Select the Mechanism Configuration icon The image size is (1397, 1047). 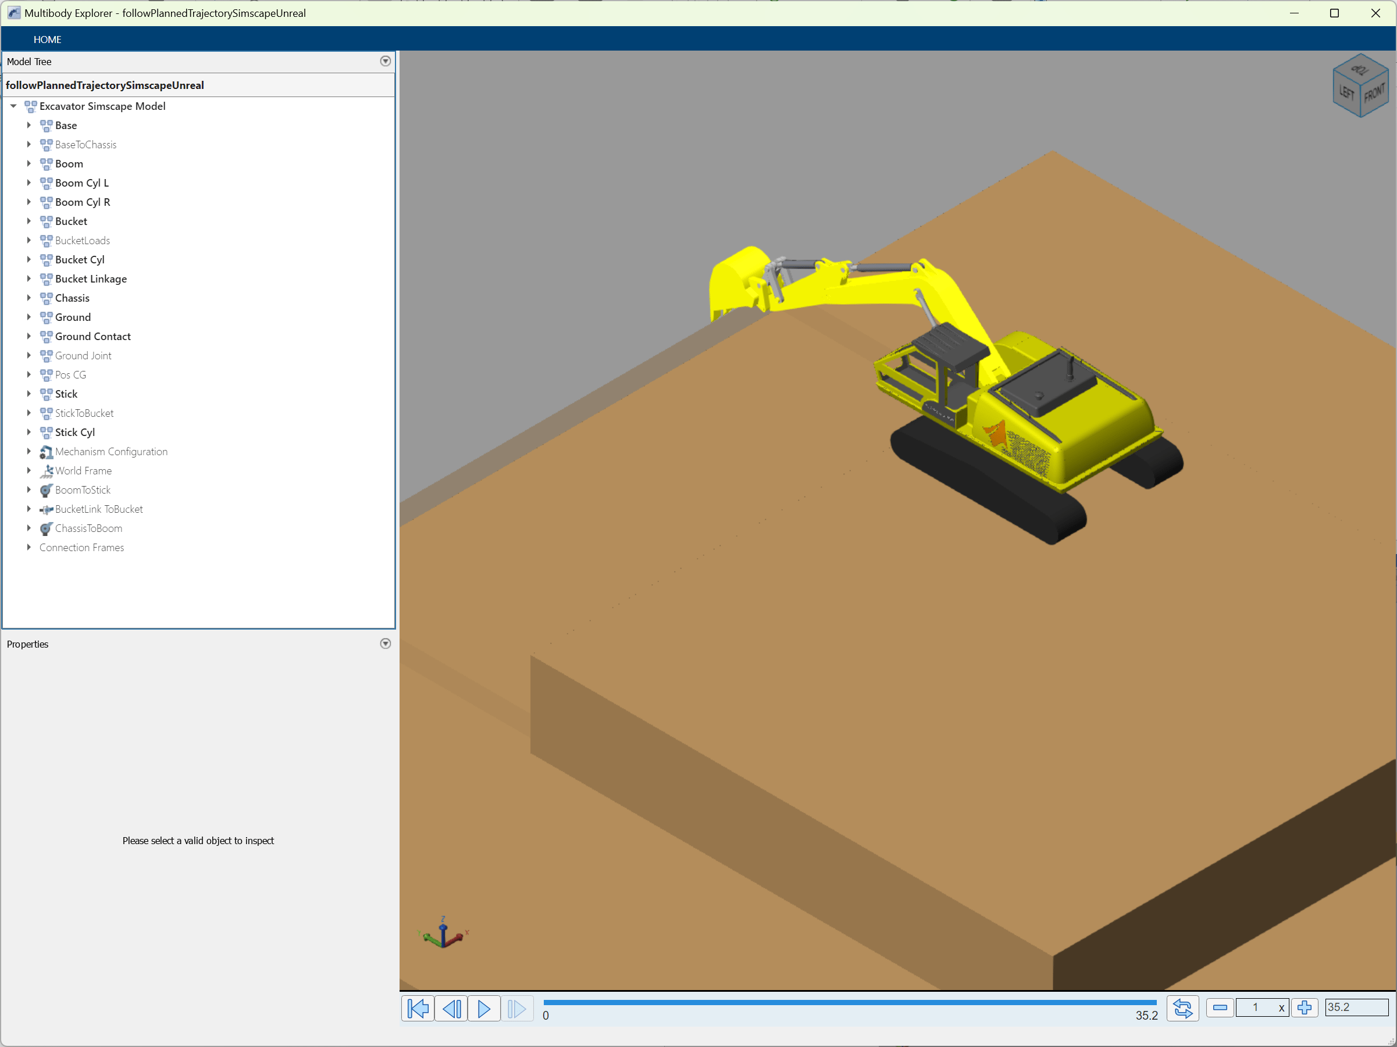[x=46, y=452]
